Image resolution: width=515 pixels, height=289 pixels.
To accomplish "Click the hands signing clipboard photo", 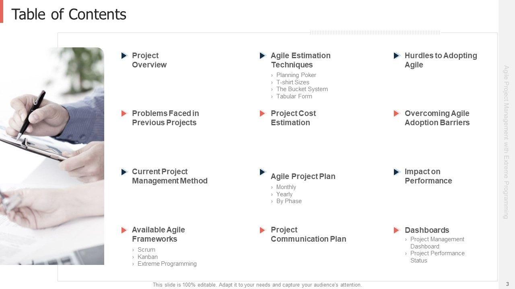I will point(52,156).
